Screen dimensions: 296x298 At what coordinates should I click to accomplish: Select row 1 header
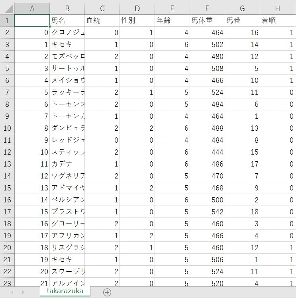[7, 21]
